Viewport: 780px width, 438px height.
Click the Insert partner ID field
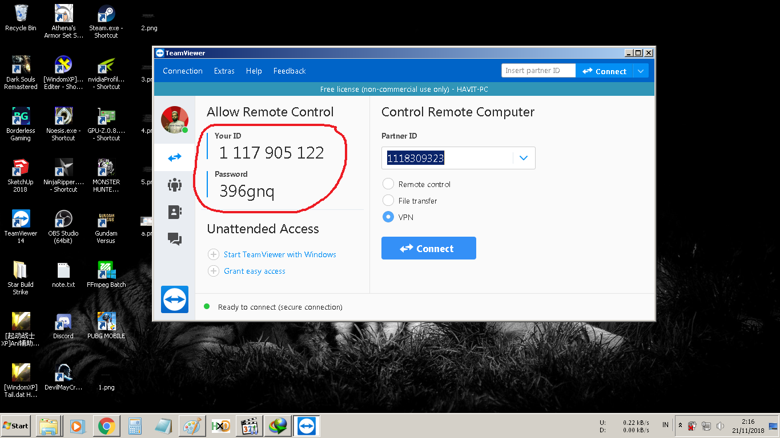pyautogui.click(x=539, y=71)
